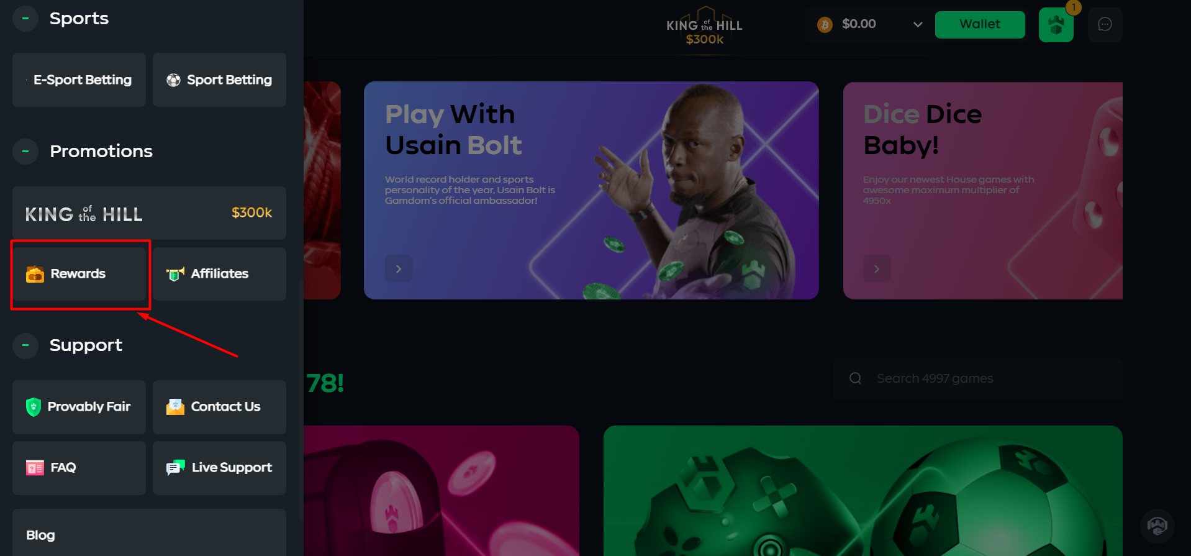Viewport: 1191px width, 556px height.
Task: Open E-Sport Betting menu item
Action: pos(79,80)
